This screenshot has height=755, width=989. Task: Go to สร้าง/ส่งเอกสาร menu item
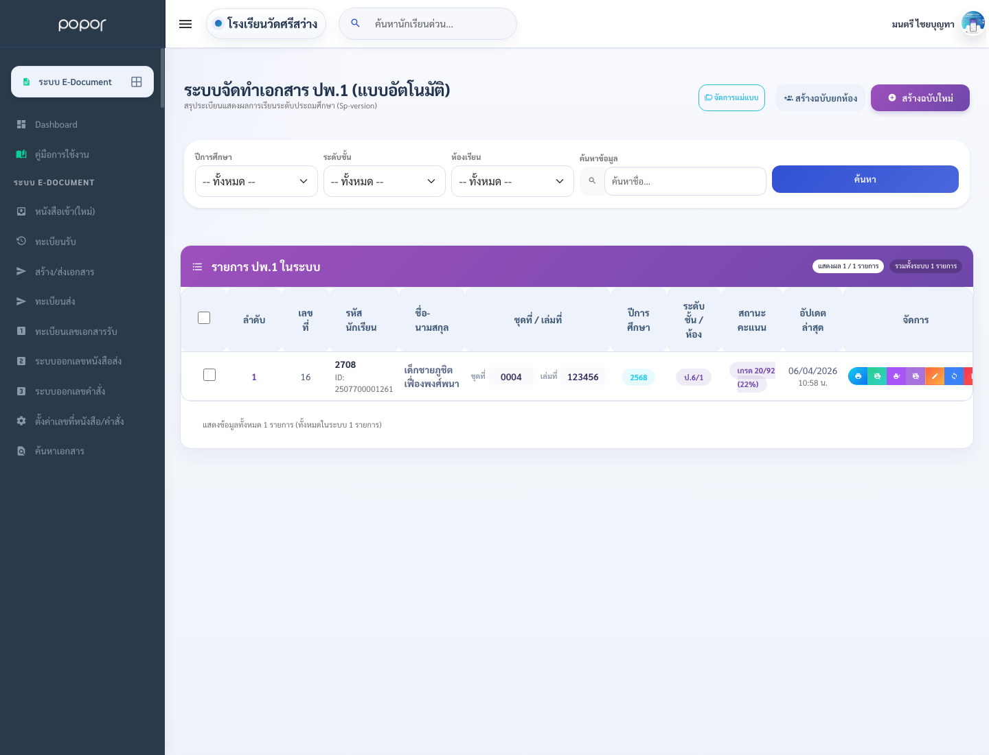[x=65, y=272]
